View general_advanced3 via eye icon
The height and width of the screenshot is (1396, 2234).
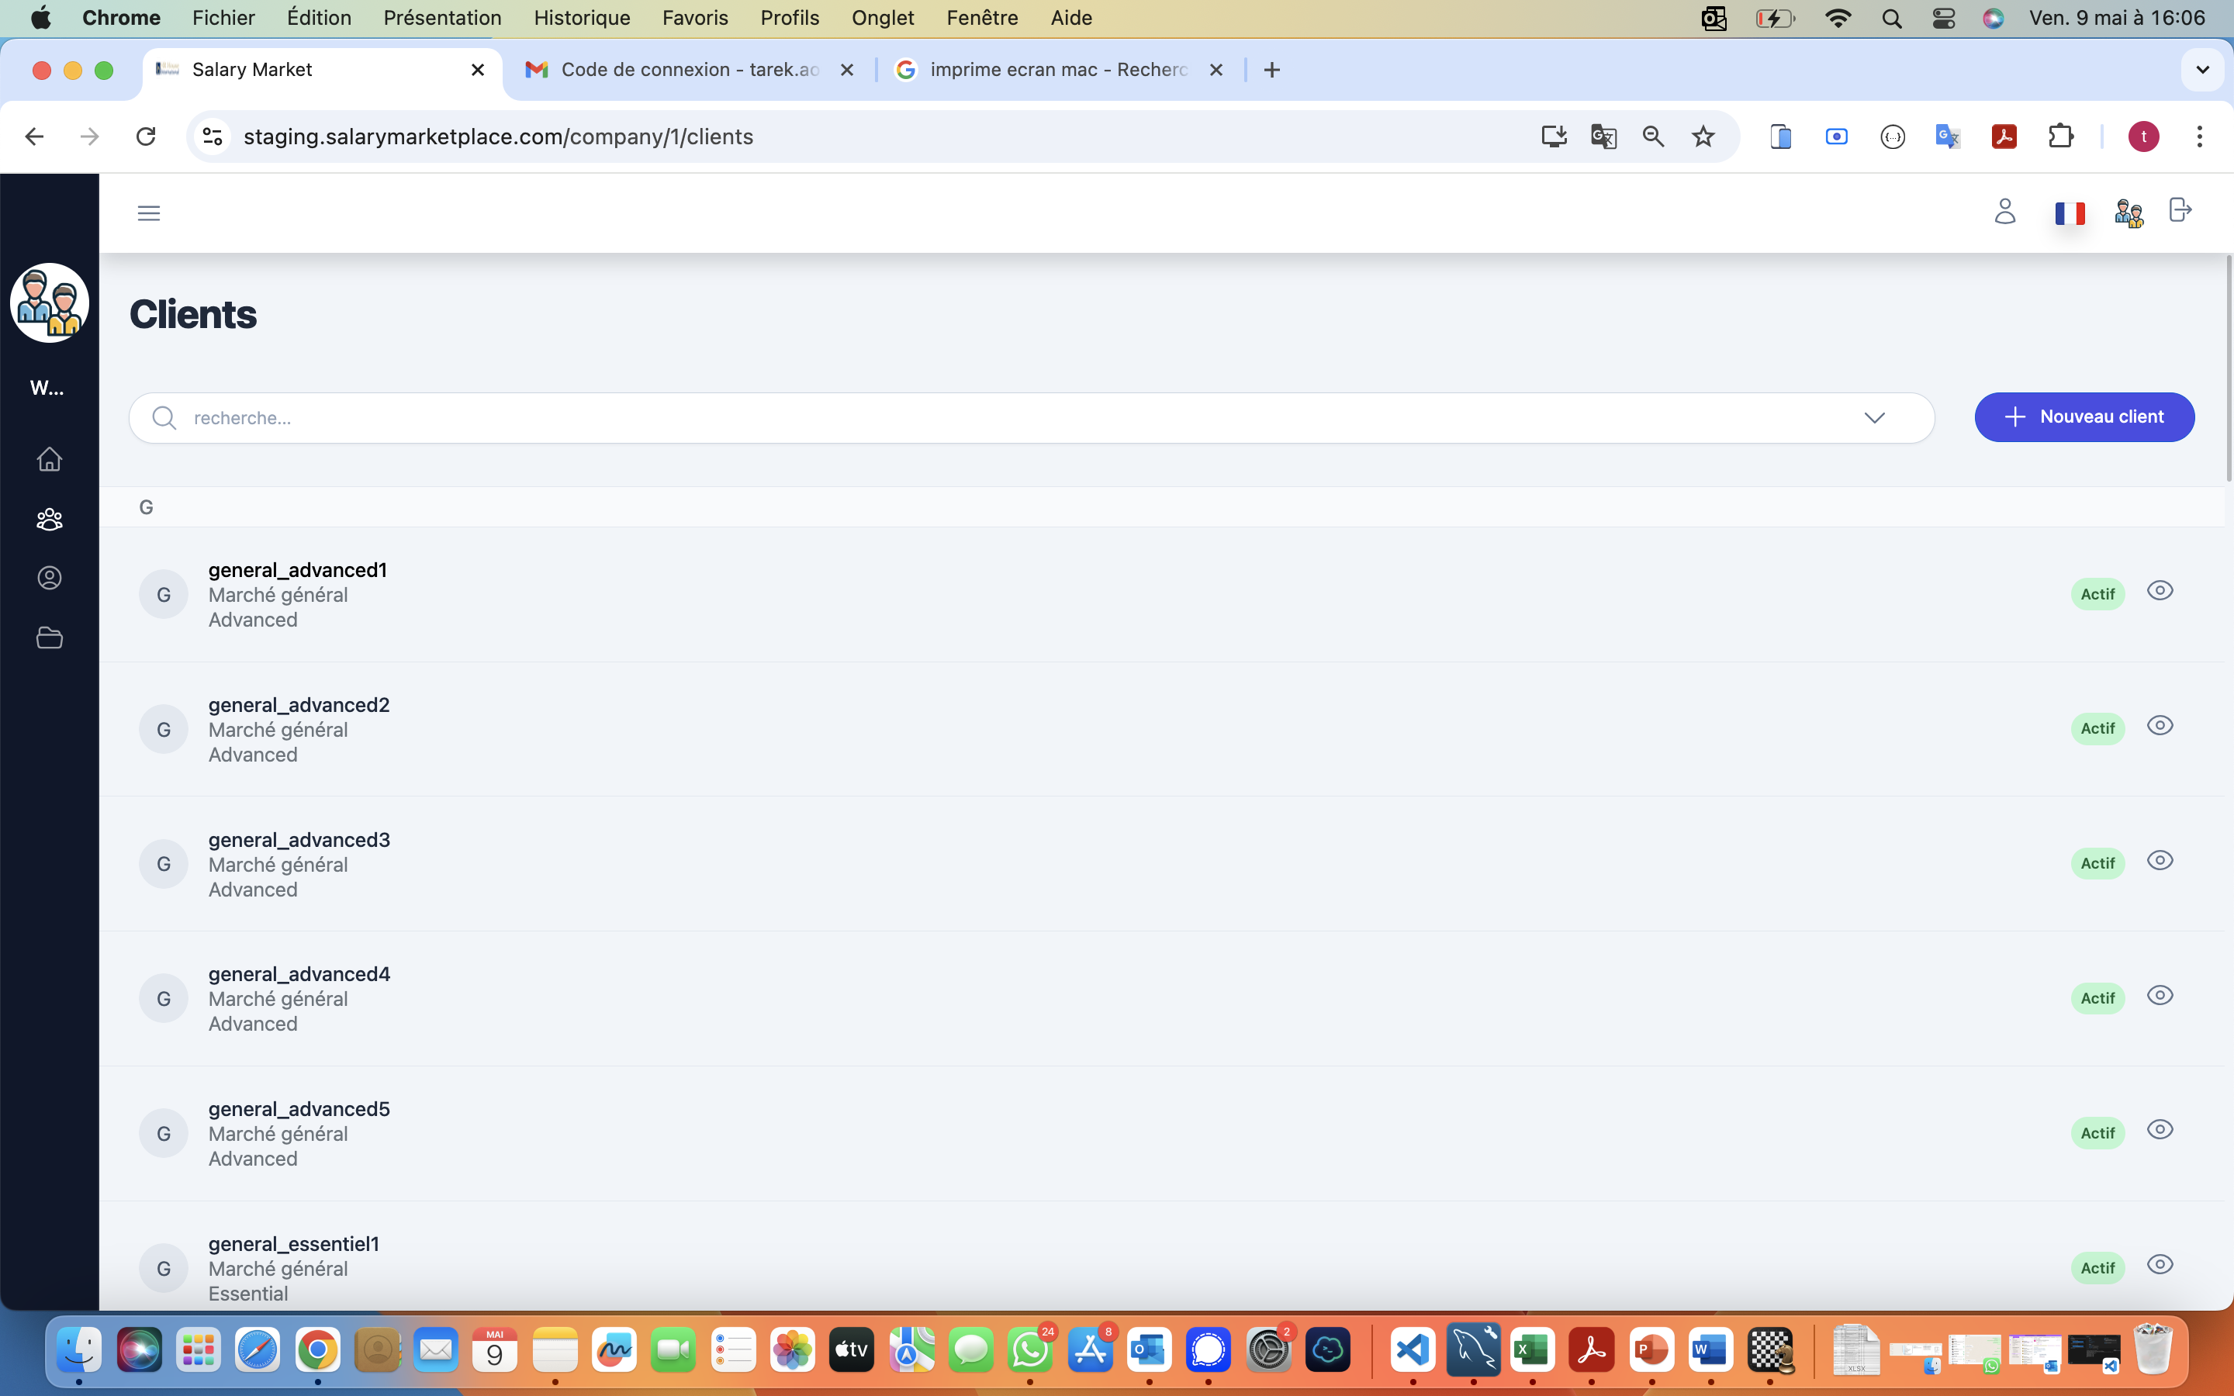click(x=2160, y=861)
